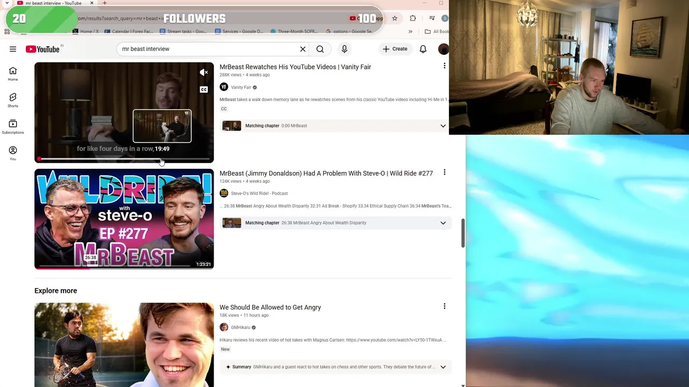Click the search magnifier button
The width and height of the screenshot is (689, 387).
320,49
